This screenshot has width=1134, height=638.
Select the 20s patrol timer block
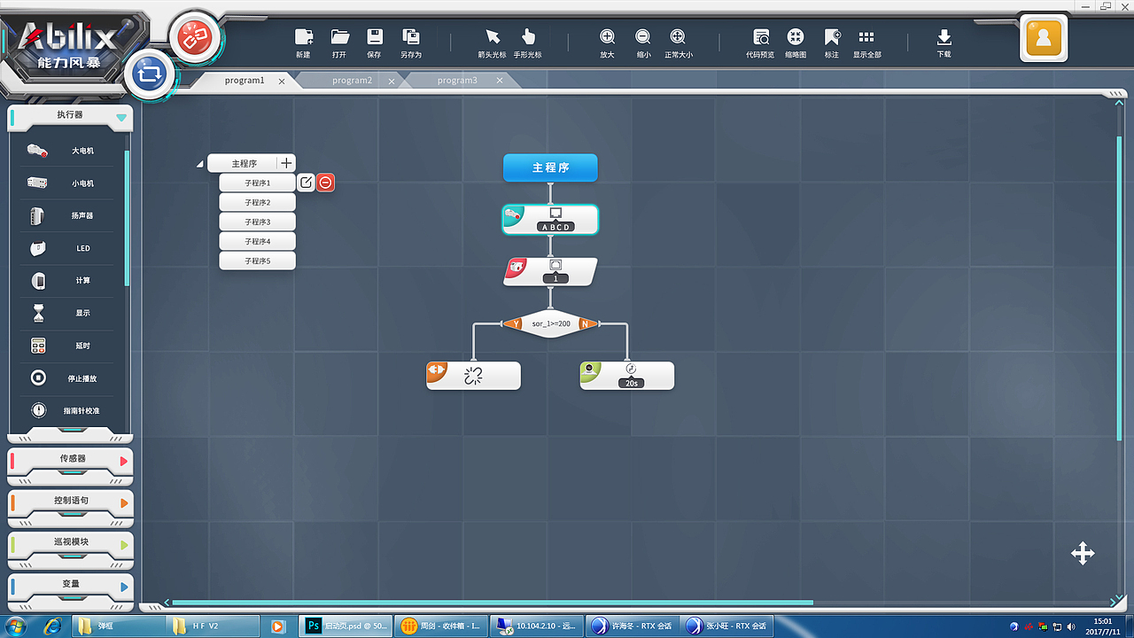click(x=627, y=376)
